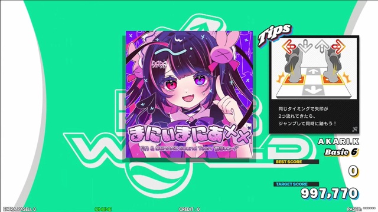The height and width of the screenshot is (212, 378).
Task: Click the 997,770 target score value
Action: click(330, 193)
